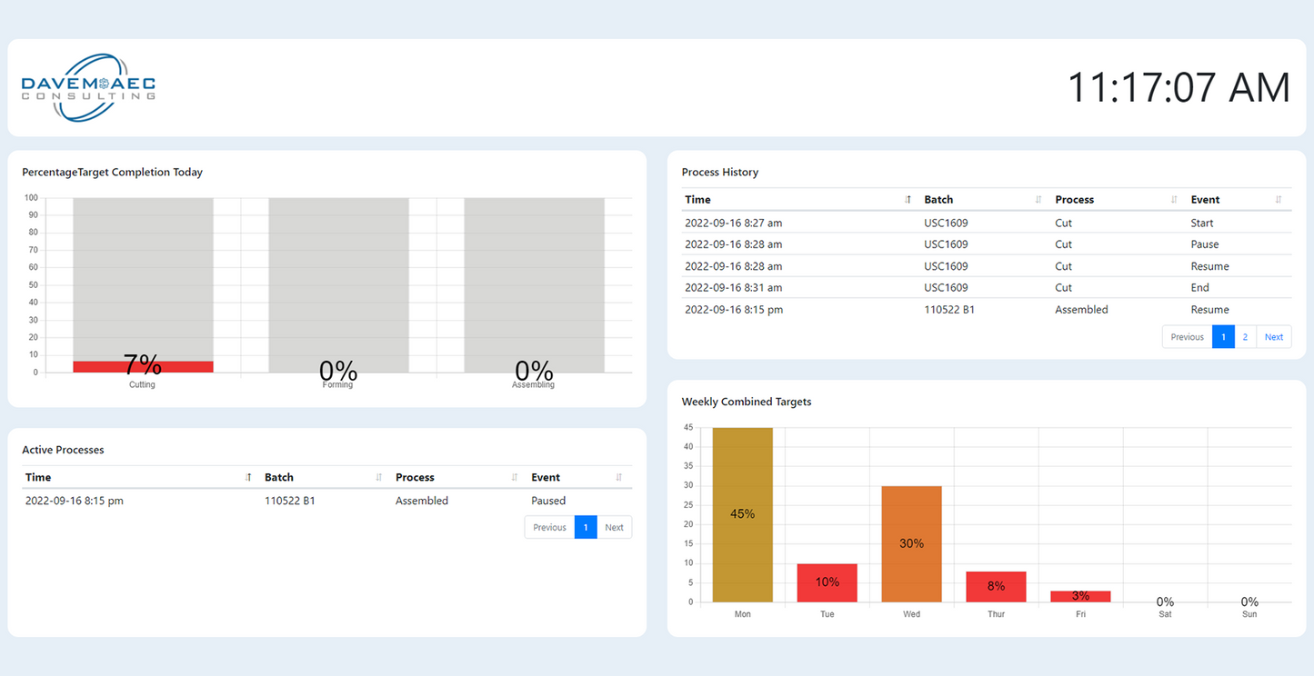Click the 110522 B1 Paused row
This screenshot has height=676, width=1314.
coord(318,501)
